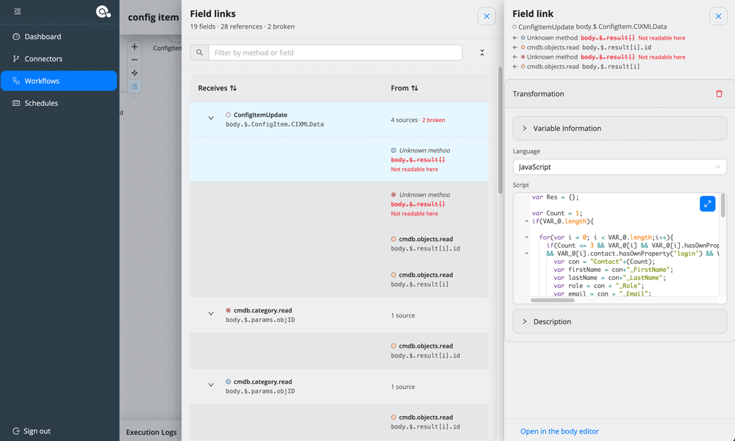Delete the transformation with the trash icon
Viewport: 735px width, 441px height.
pyautogui.click(x=719, y=94)
